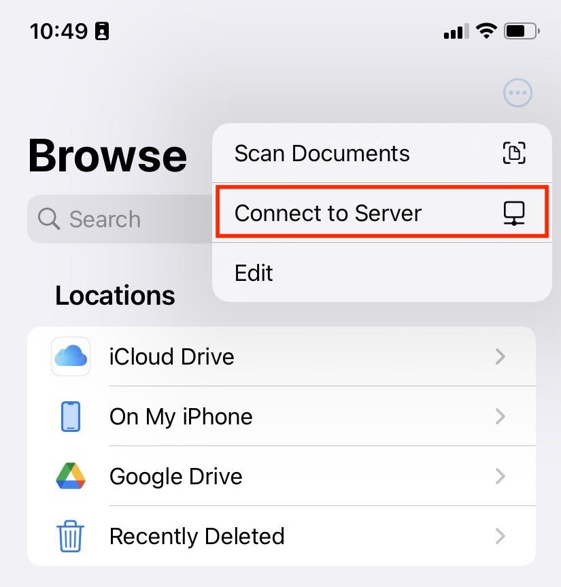Choose Edit from the popup menu
This screenshot has height=587, width=561.
(382, 273)
